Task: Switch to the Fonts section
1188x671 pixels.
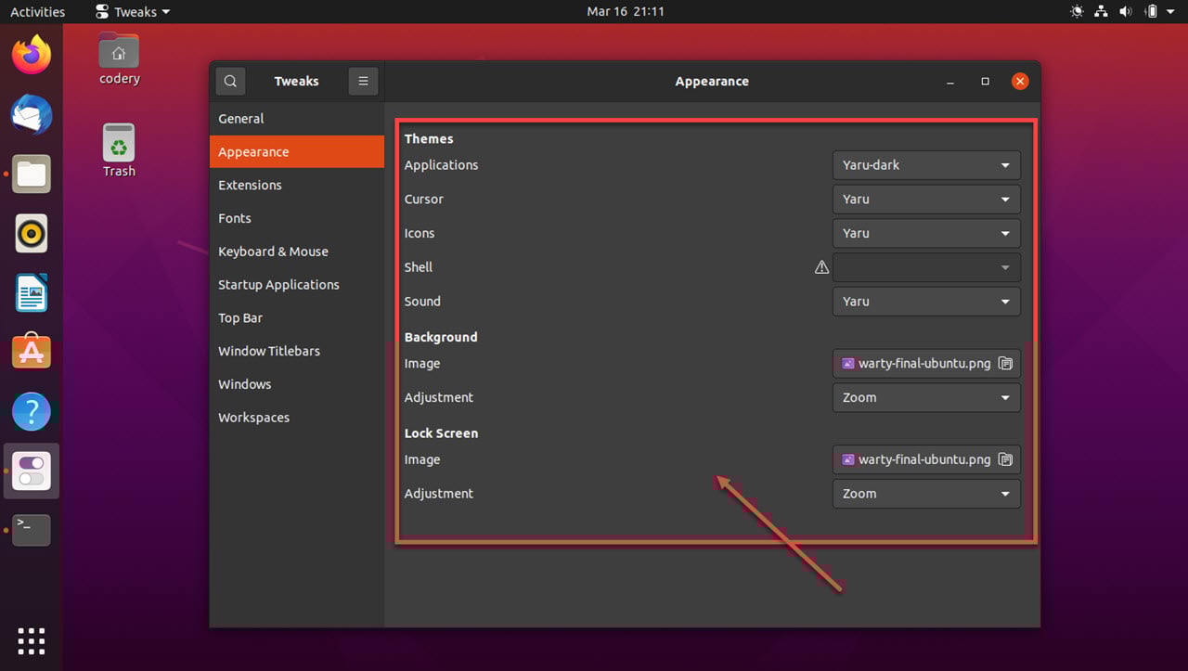Action: tap(235, 218)
